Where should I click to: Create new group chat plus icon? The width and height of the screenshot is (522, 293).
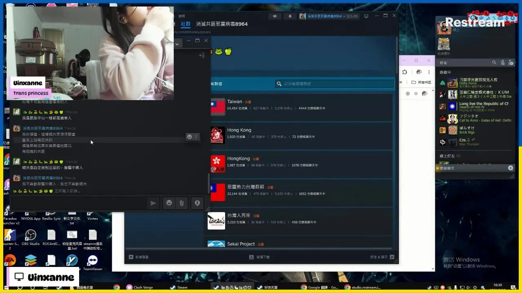[511, 168]
